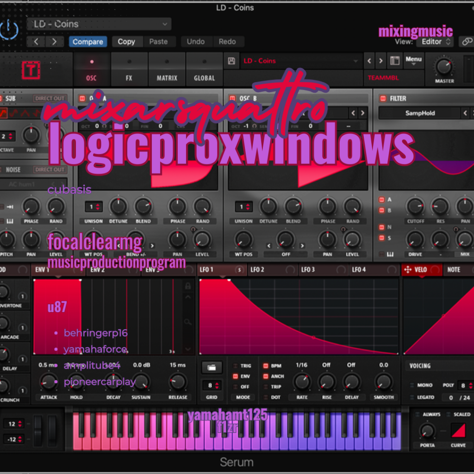
Task: Open the View Editor dropdown
Action: pos(435,41)
